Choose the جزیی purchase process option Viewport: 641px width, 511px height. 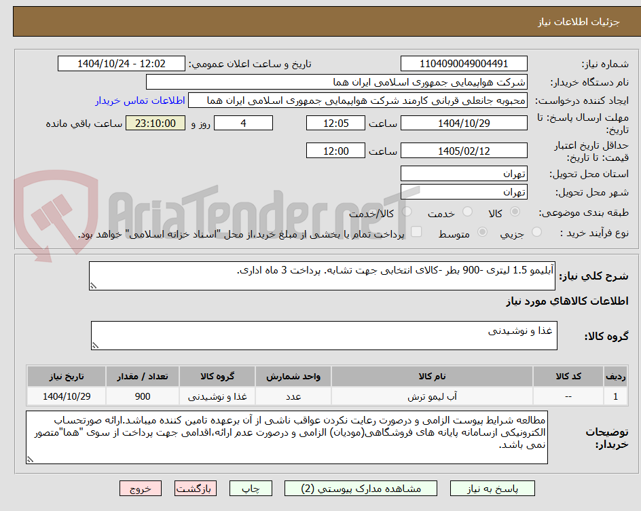(536, 233)
